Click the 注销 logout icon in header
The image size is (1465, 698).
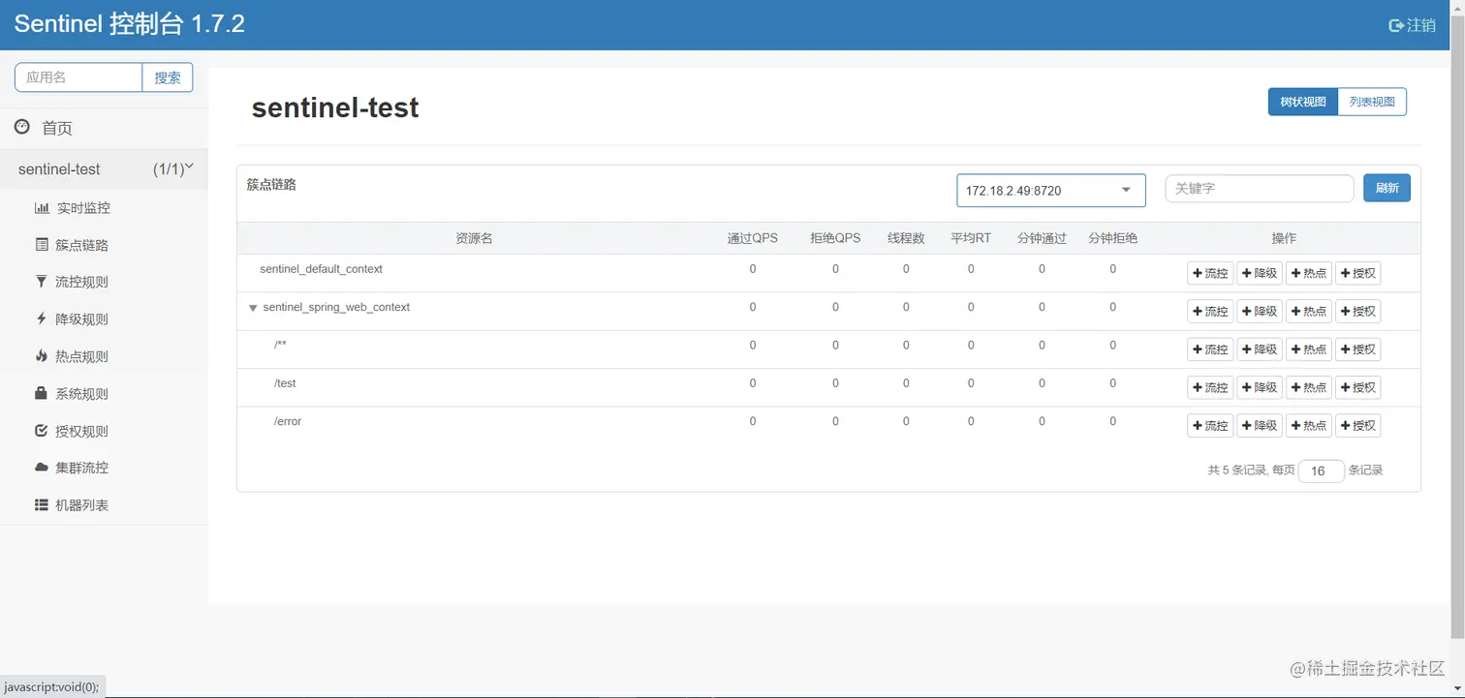coord(1396,25)
